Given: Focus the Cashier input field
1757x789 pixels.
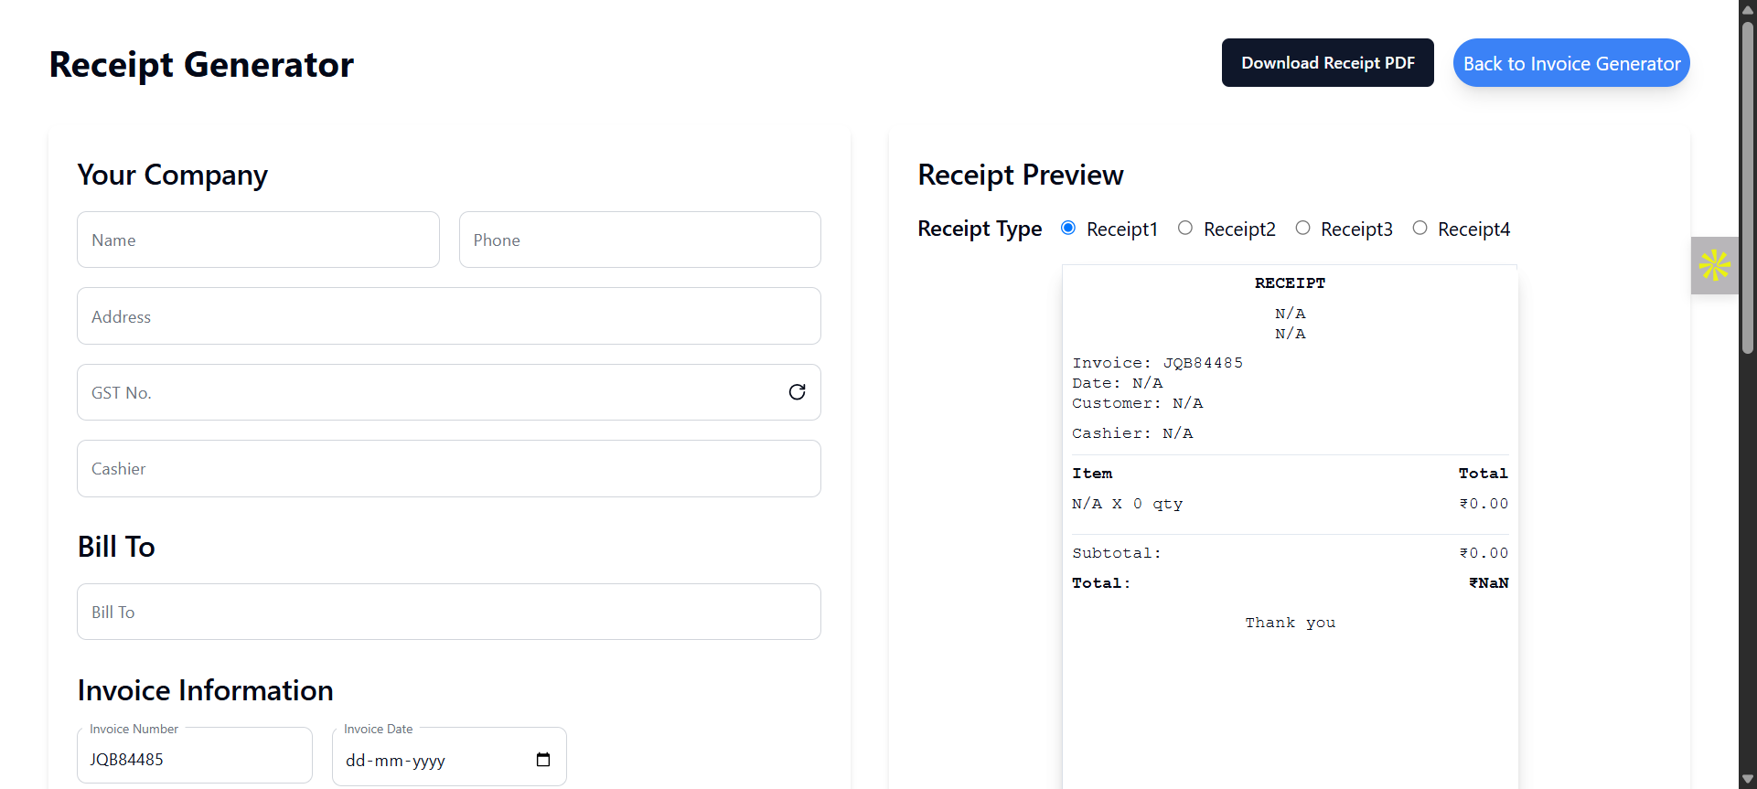Looking at the screenshot, I should (x=449, y=468).
